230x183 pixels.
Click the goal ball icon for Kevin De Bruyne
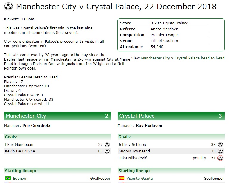click(107, 151)
